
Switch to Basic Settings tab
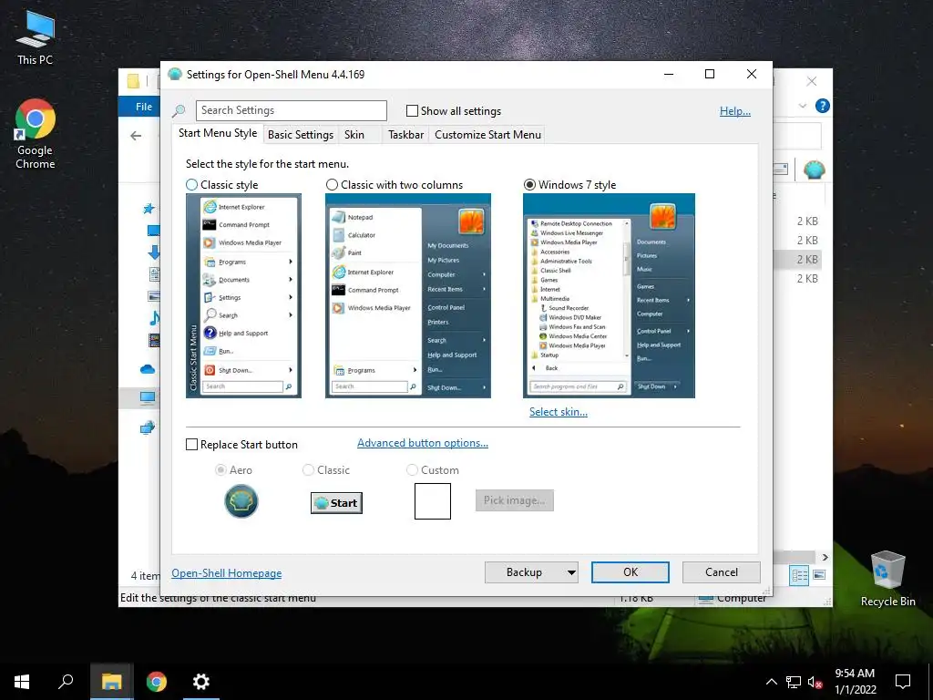[x=301, y=135]
